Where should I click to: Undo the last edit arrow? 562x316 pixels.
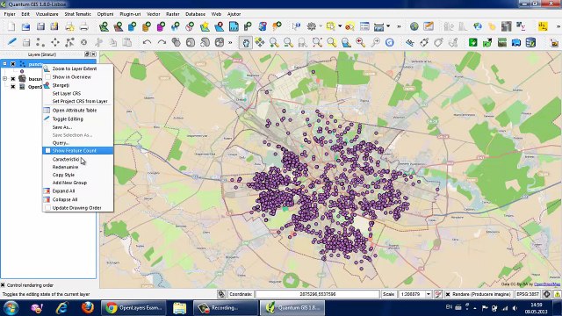pos(147,42)
